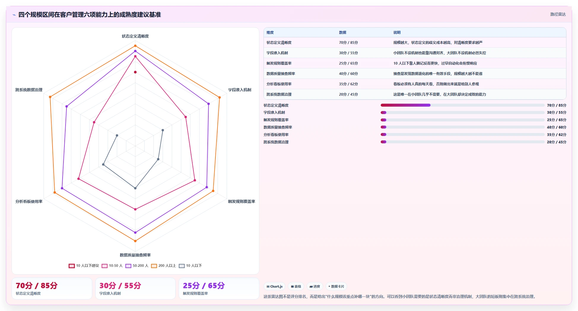The width and height of the screenshot is (578, 311).
Task: Click the 跨系统数据治理 progress row label
Action: point(276,142)
